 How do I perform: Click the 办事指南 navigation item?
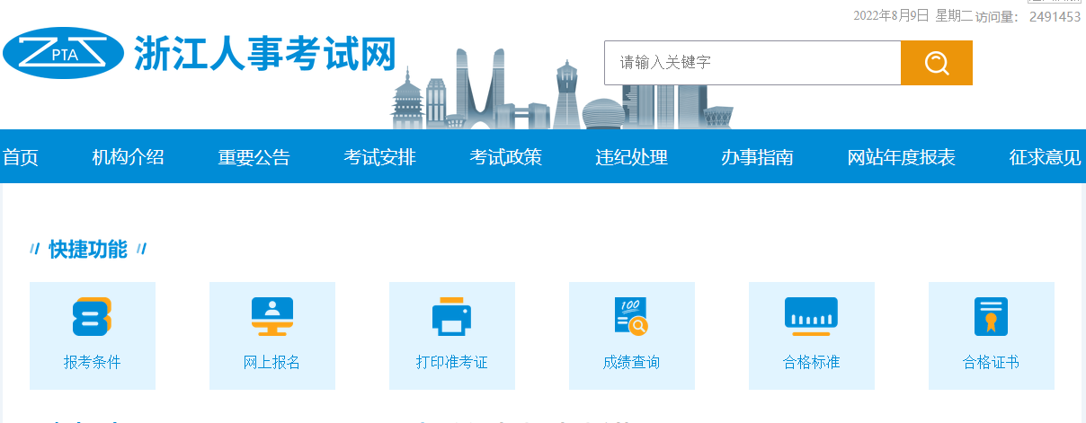[x=757, y=158]
